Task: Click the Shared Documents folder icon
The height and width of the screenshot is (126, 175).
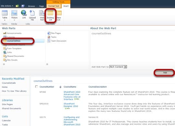Action: [x=5, y=56]
